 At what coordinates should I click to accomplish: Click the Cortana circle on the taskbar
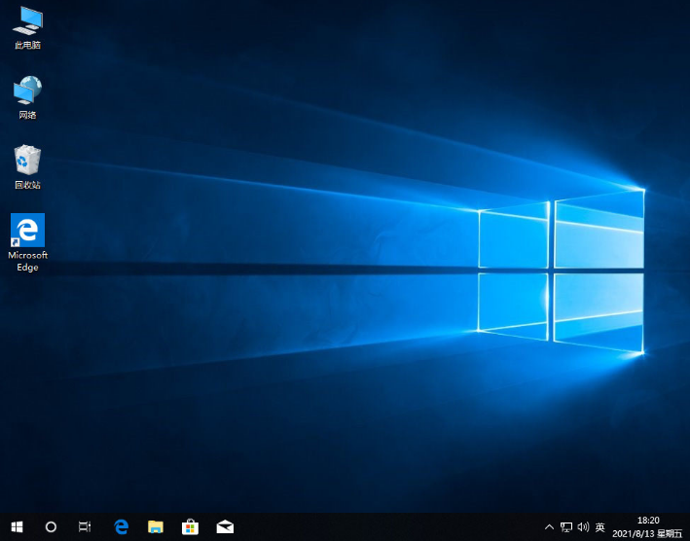coord(51,526)
